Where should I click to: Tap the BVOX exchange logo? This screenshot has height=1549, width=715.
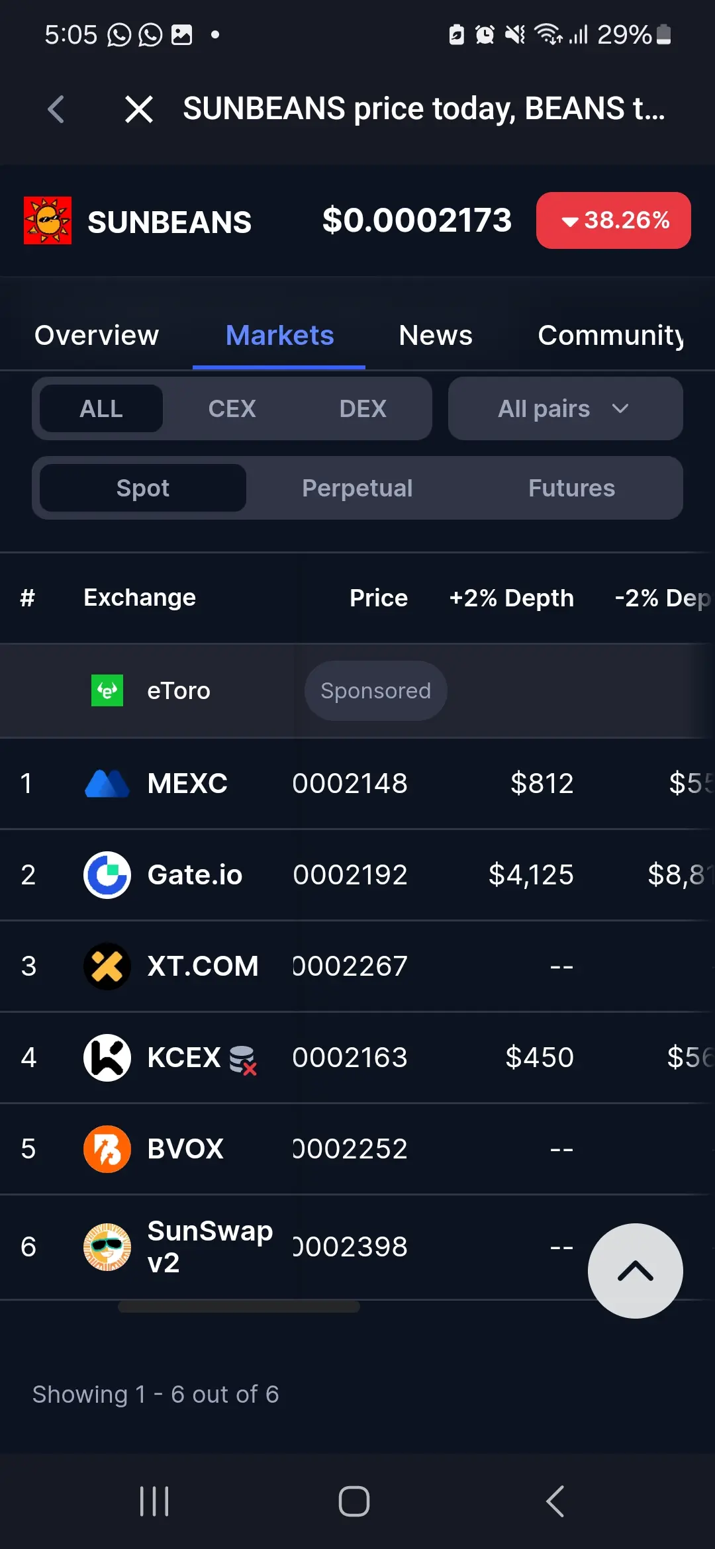pyautogui.click(x=107, y=1149)
